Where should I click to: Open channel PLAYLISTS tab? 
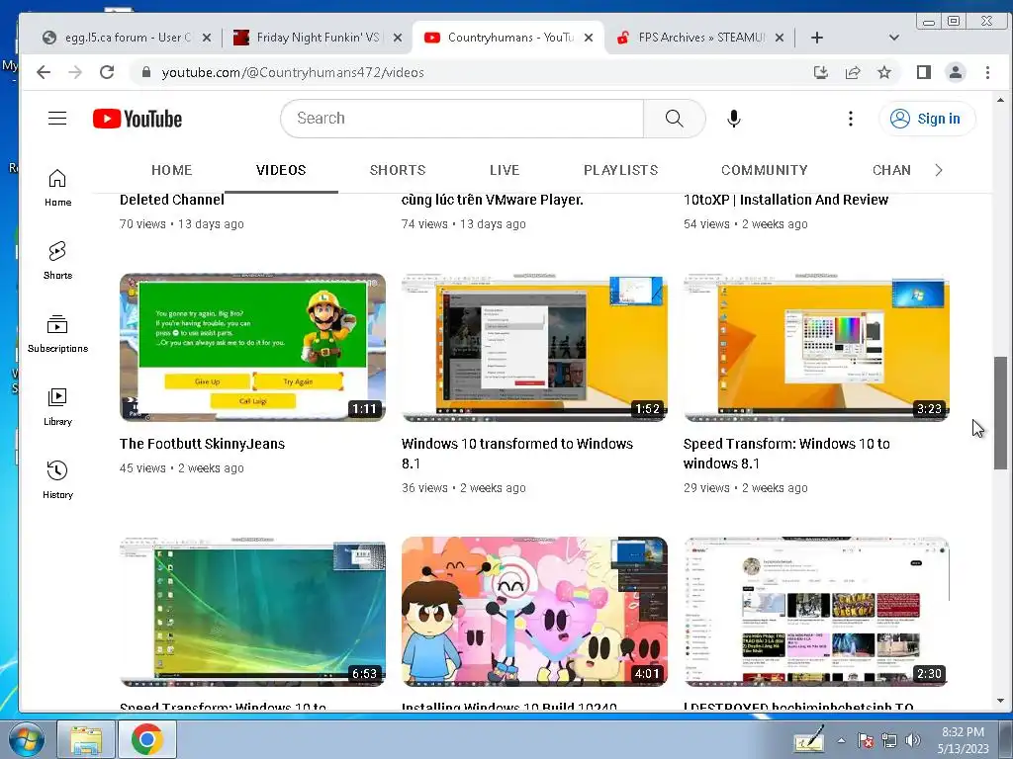pos(621,170)
